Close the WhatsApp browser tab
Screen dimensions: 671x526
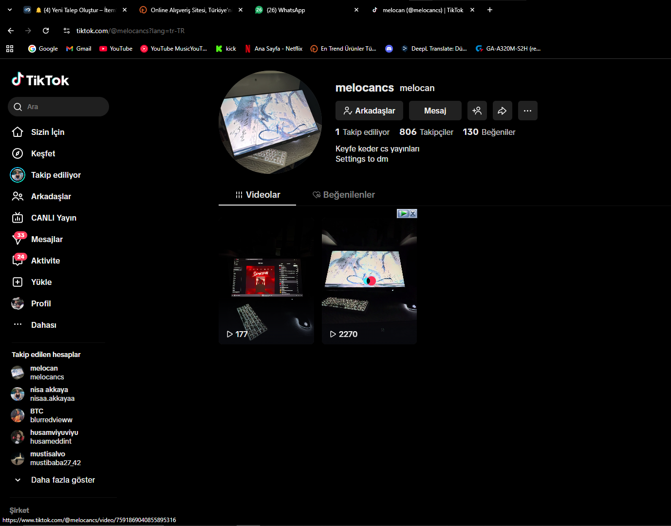click(356, 10)
